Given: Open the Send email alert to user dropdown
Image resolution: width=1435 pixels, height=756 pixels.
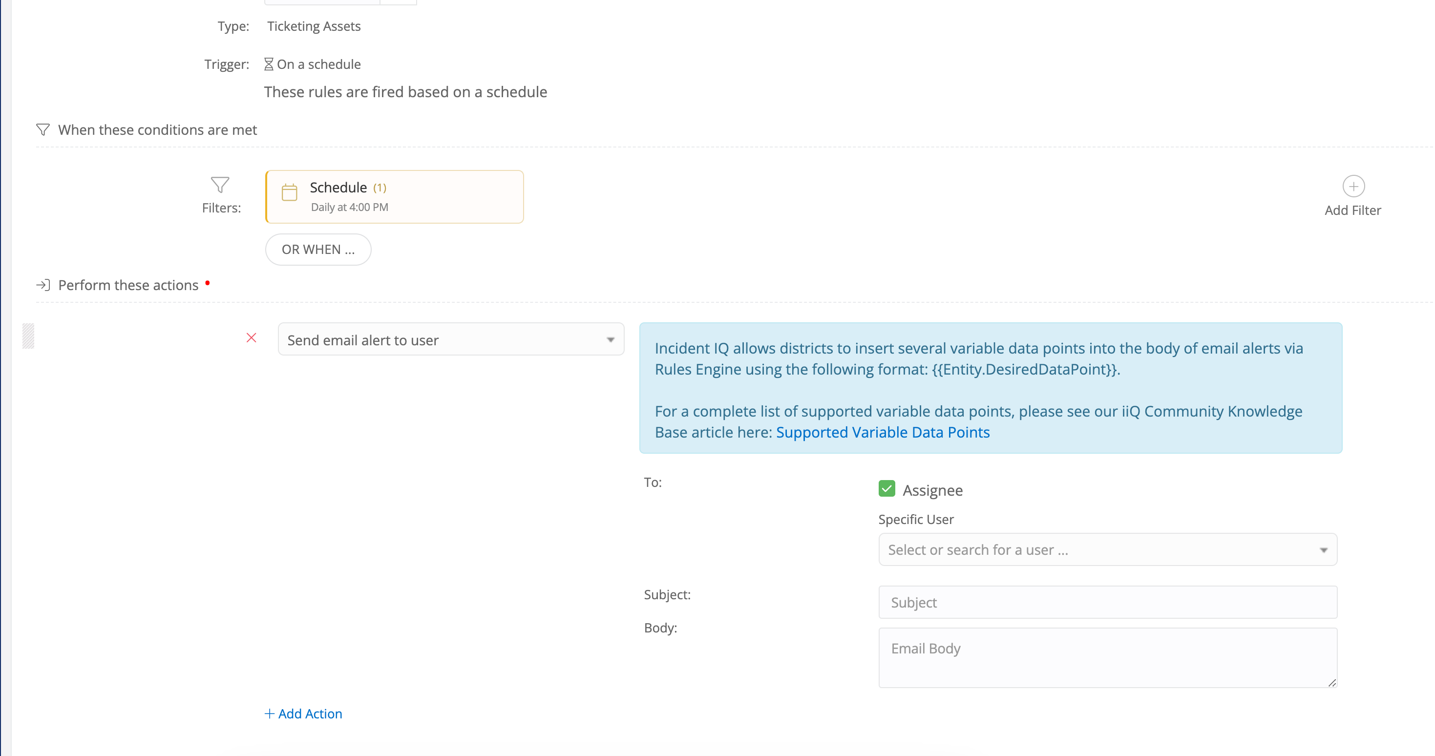Looking at the screenshot, I should tap(451, 339).
